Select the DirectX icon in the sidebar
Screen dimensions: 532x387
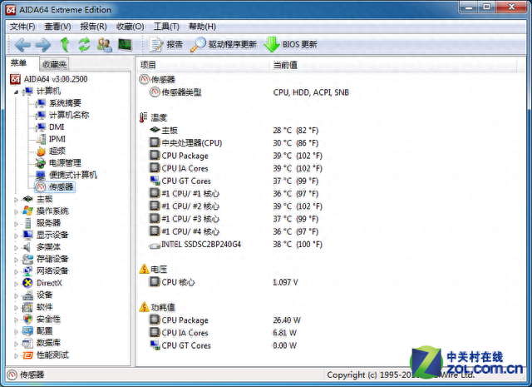tap(28, 283)
